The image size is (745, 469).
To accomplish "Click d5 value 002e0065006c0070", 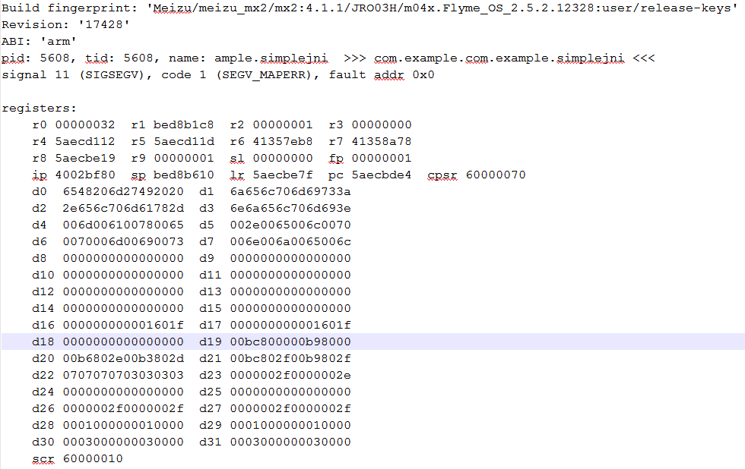I will pos(290,225).
